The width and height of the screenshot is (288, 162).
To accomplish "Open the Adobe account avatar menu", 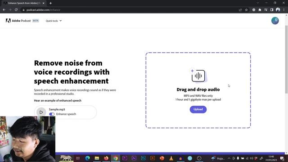I will [x=275, y=21].
